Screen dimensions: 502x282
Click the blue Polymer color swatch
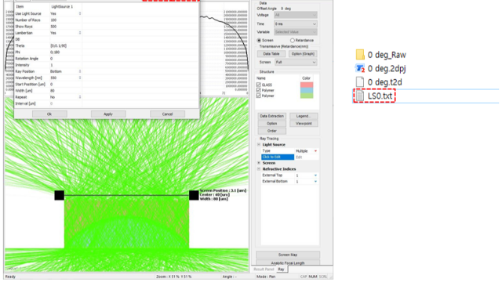tap(307, 90)
